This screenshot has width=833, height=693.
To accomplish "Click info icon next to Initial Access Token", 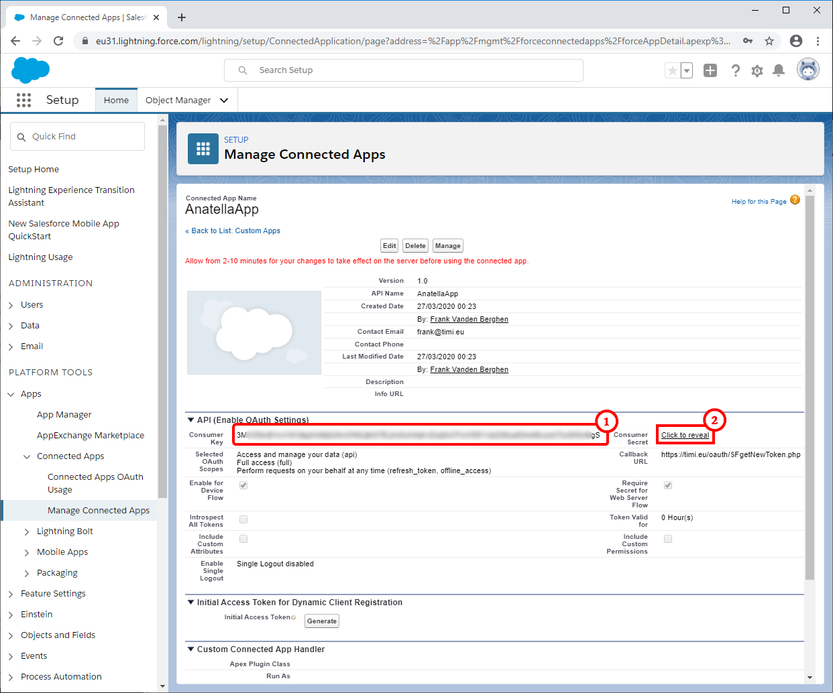I will (294, 618).
